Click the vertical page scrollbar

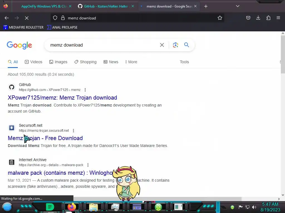(283, 54)
